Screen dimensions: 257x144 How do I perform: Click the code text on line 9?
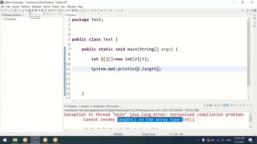(x=120, y=59)
